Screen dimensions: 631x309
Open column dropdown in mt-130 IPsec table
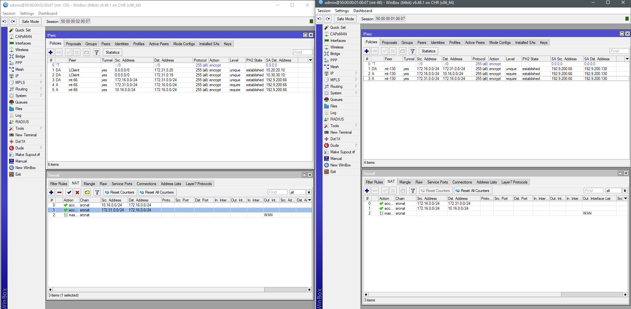point(310,60)
